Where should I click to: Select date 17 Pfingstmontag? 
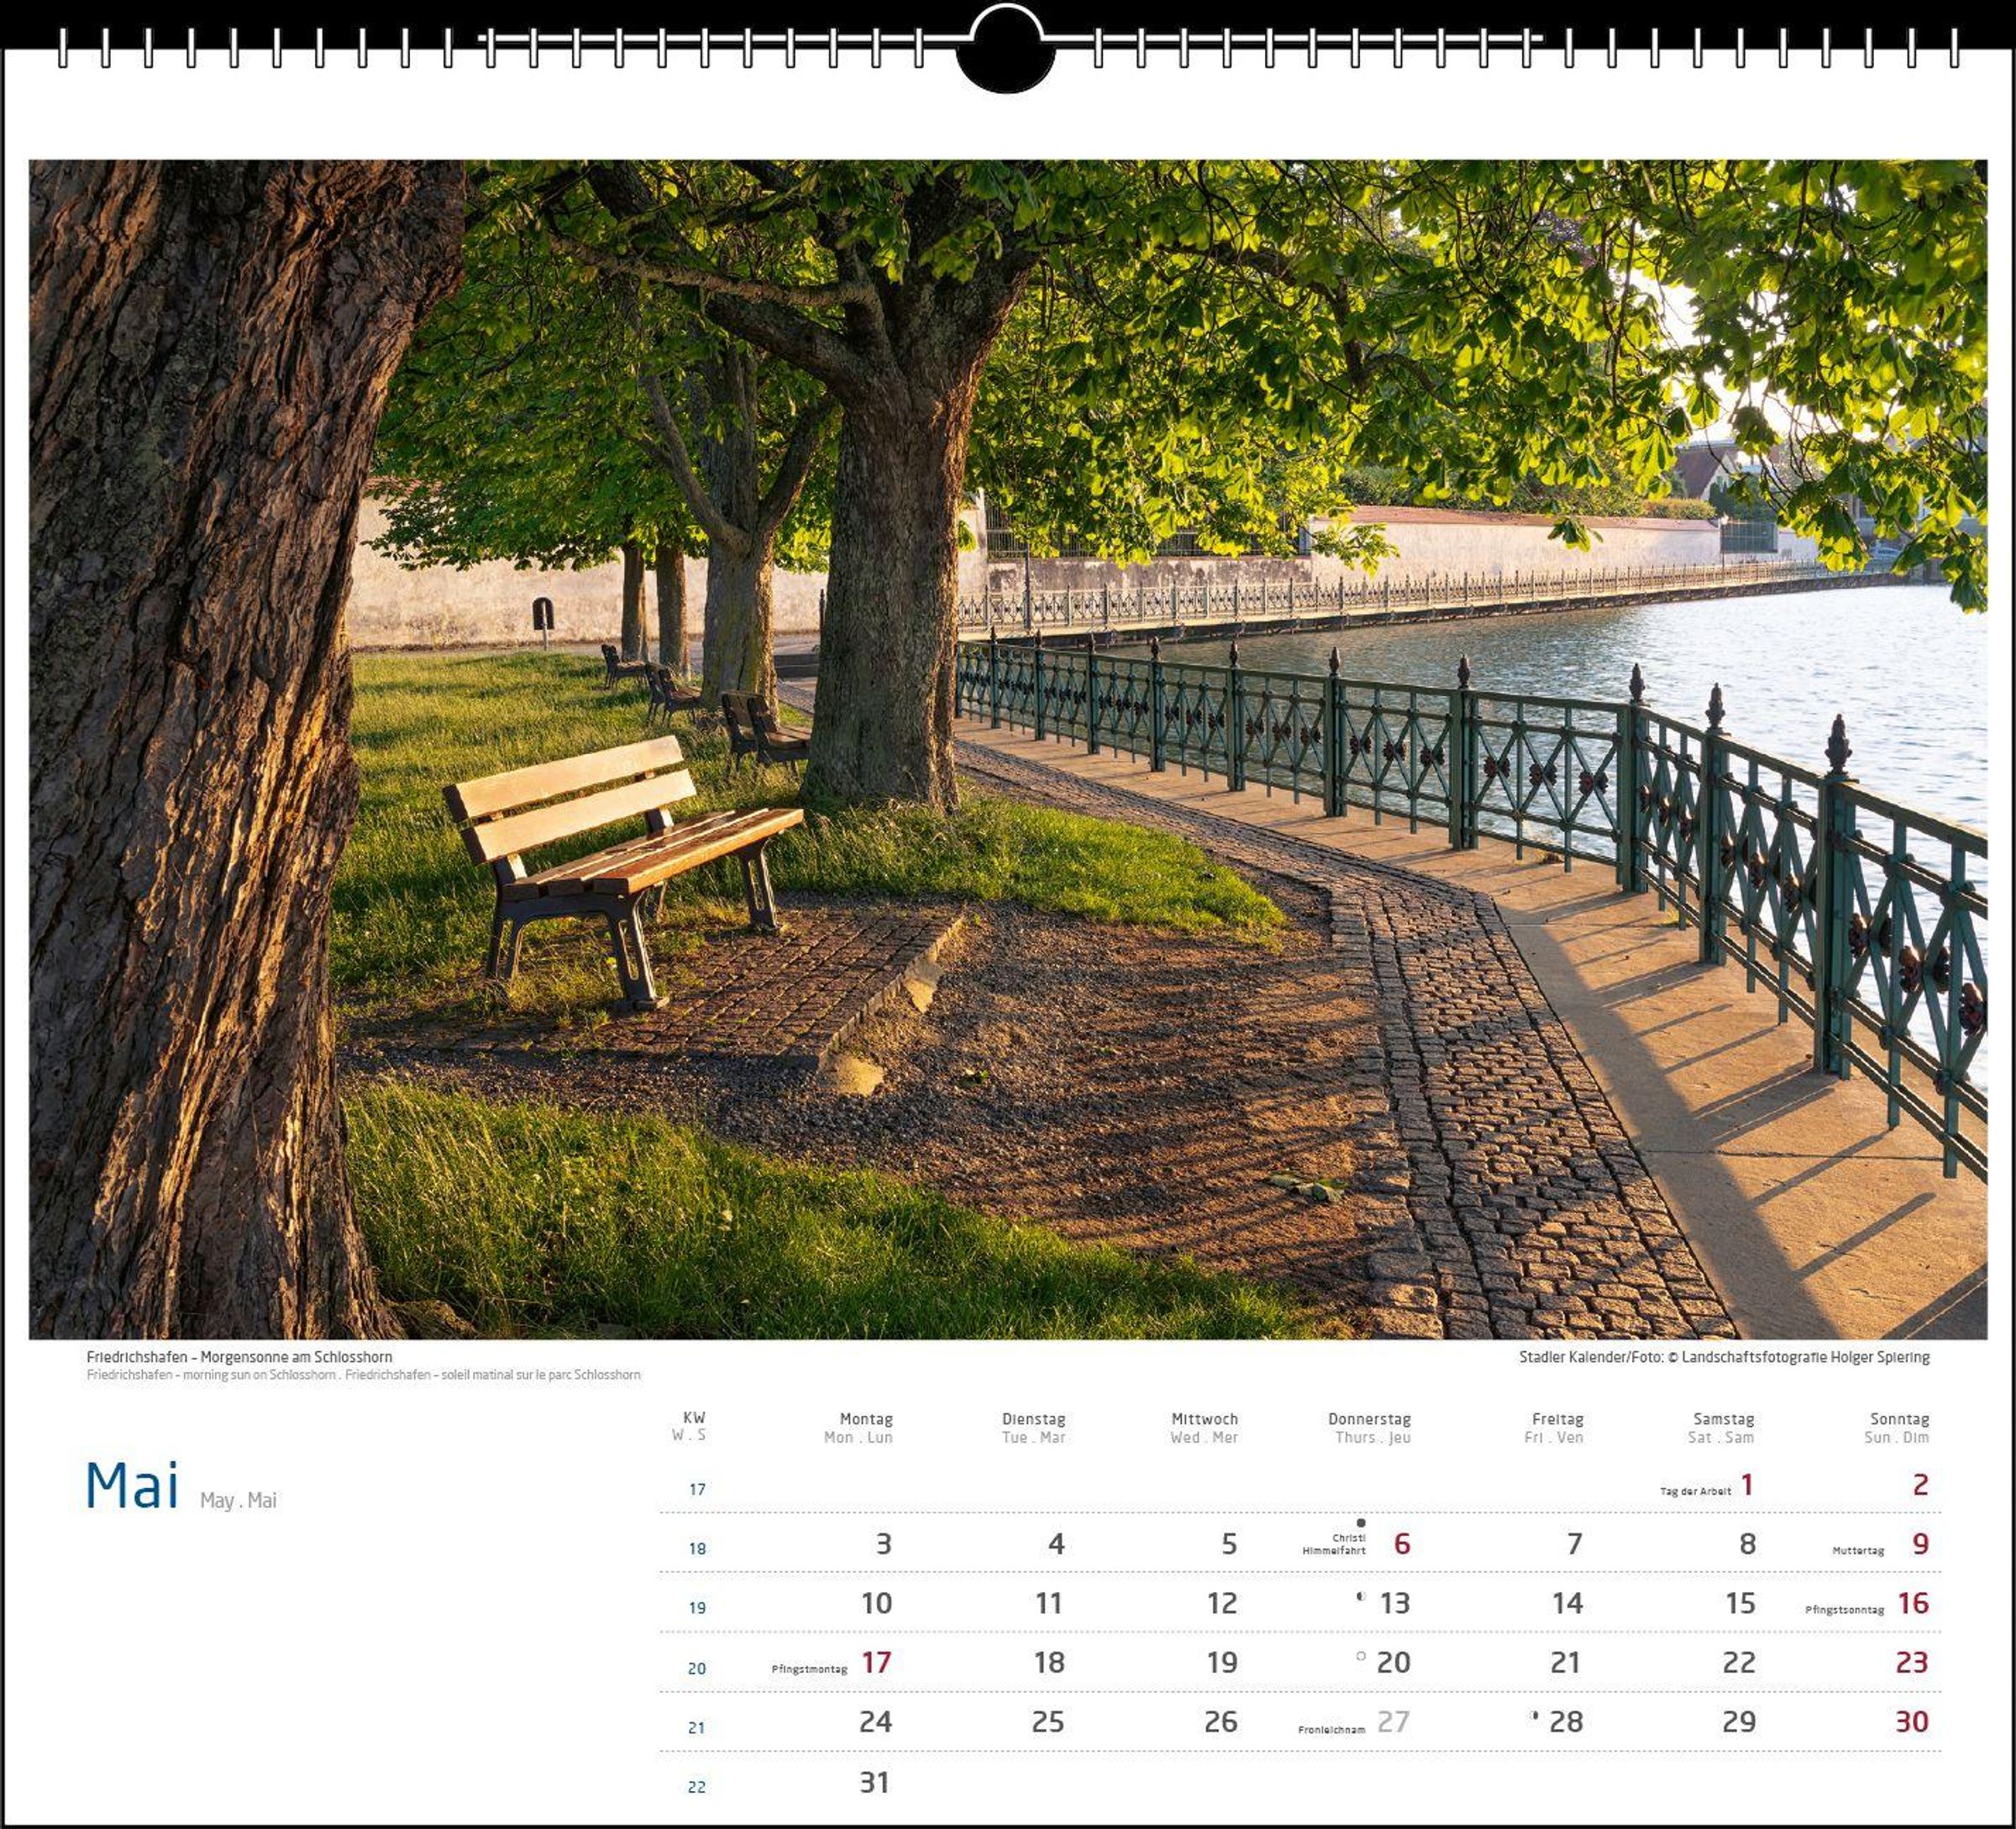pos(876,1662)
